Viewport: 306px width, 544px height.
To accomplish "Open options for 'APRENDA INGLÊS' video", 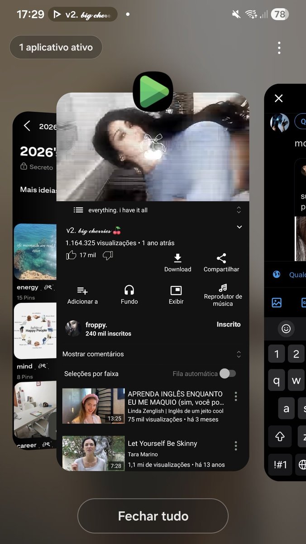I will point(236,397).
